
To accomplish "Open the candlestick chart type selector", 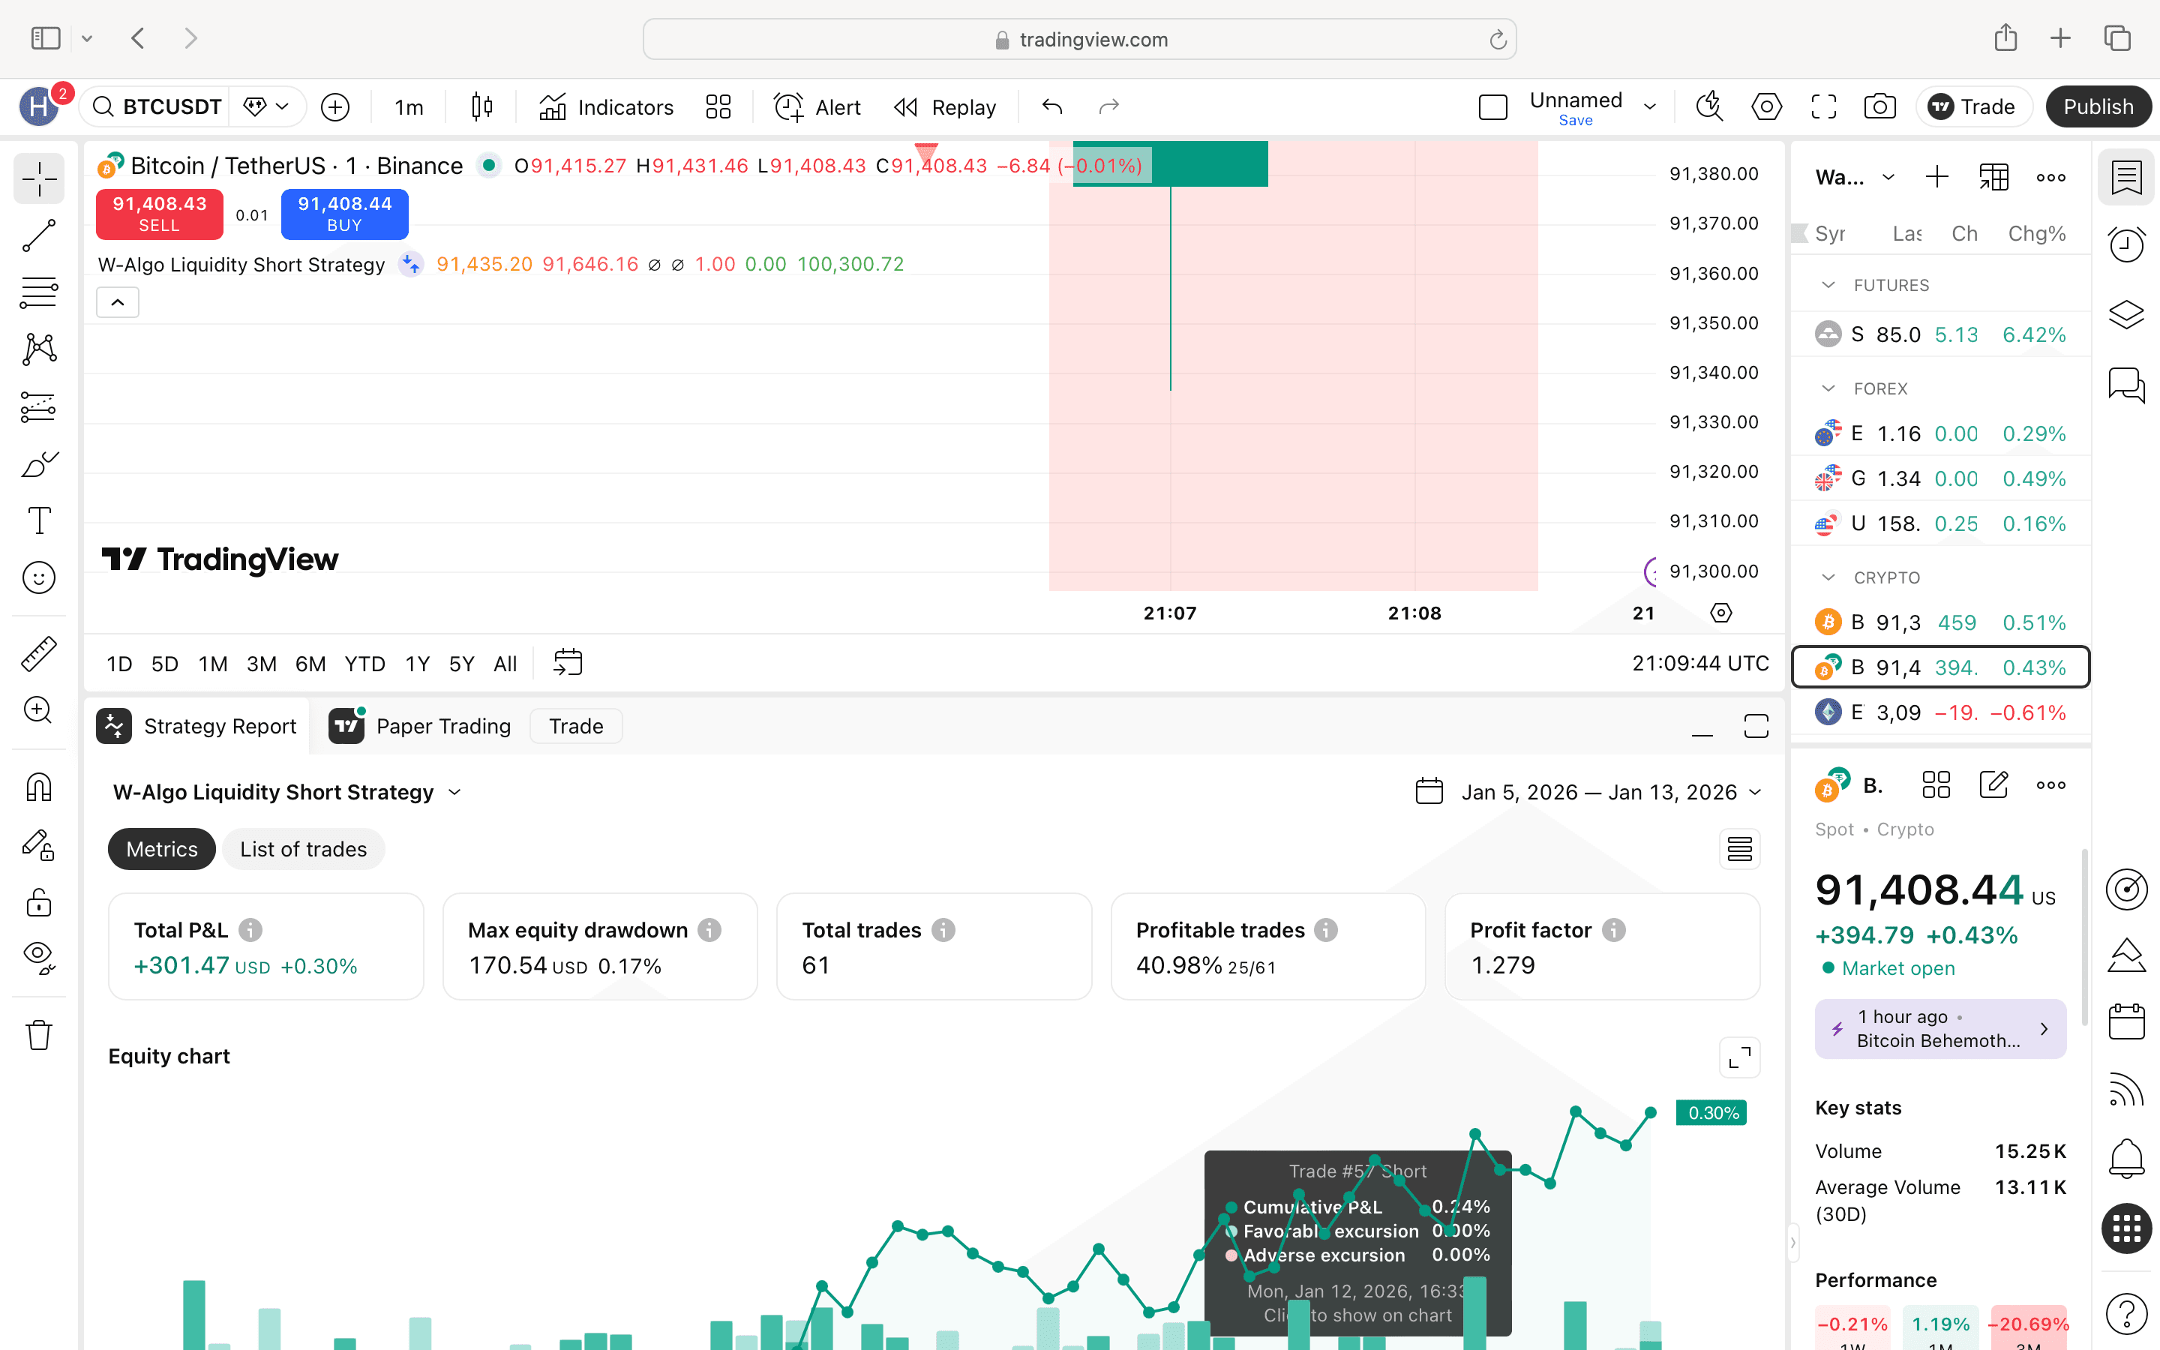I will [x=482, y=107].
